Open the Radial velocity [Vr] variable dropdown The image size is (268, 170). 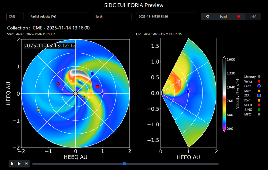point(58,17)
